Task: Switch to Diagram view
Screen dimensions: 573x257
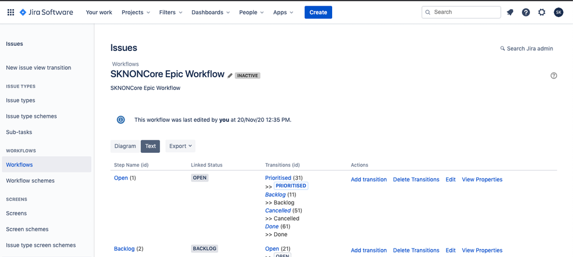Action: pos(125,146)
